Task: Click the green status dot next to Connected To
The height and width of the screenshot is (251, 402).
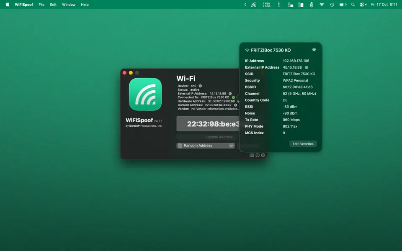Action: [x=233, y=97]
